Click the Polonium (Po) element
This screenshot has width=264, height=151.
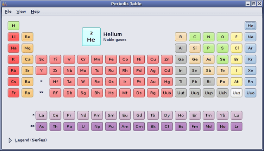pos(222,82)
